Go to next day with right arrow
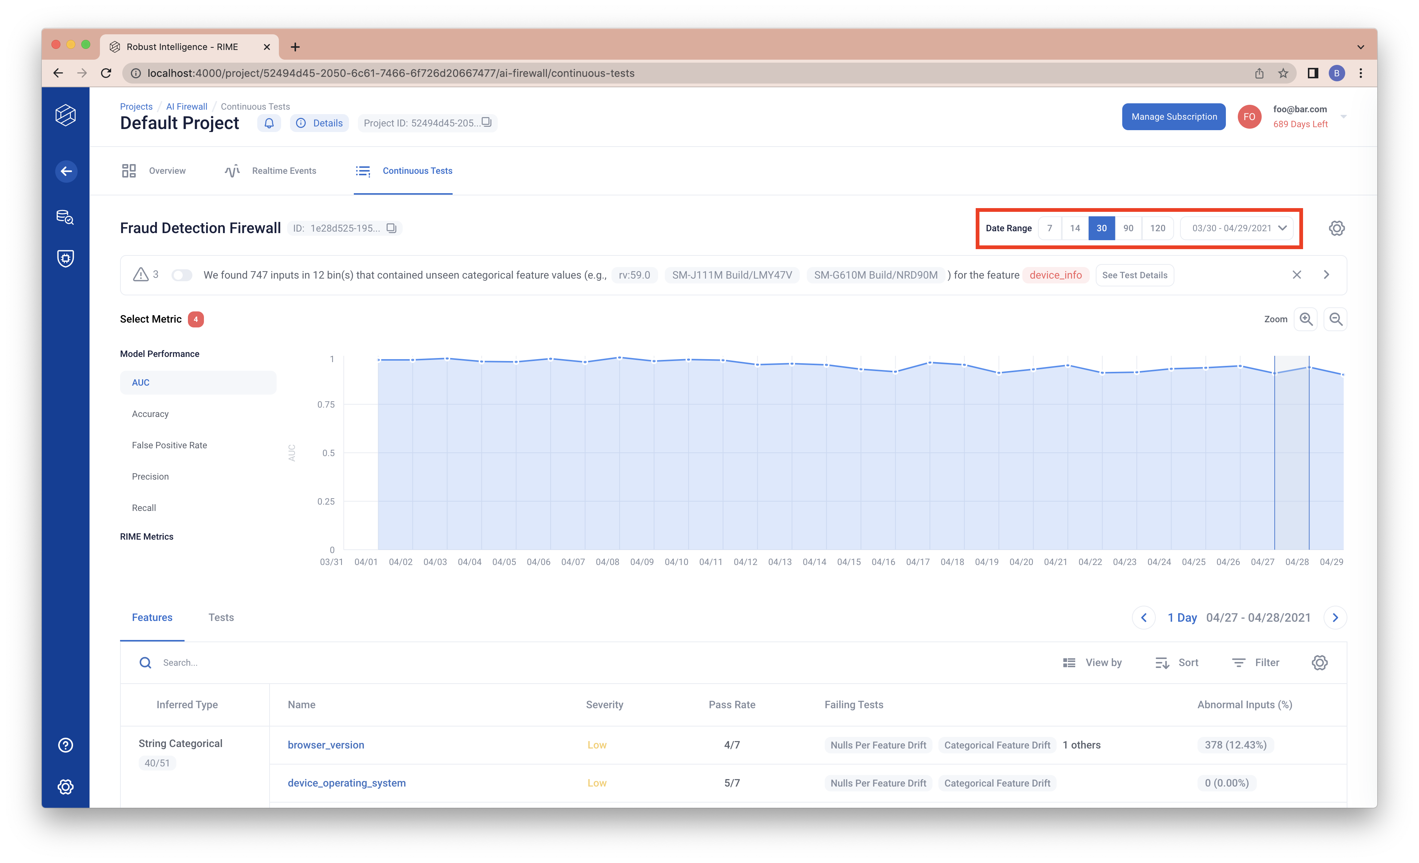 tap(1335, 618)
